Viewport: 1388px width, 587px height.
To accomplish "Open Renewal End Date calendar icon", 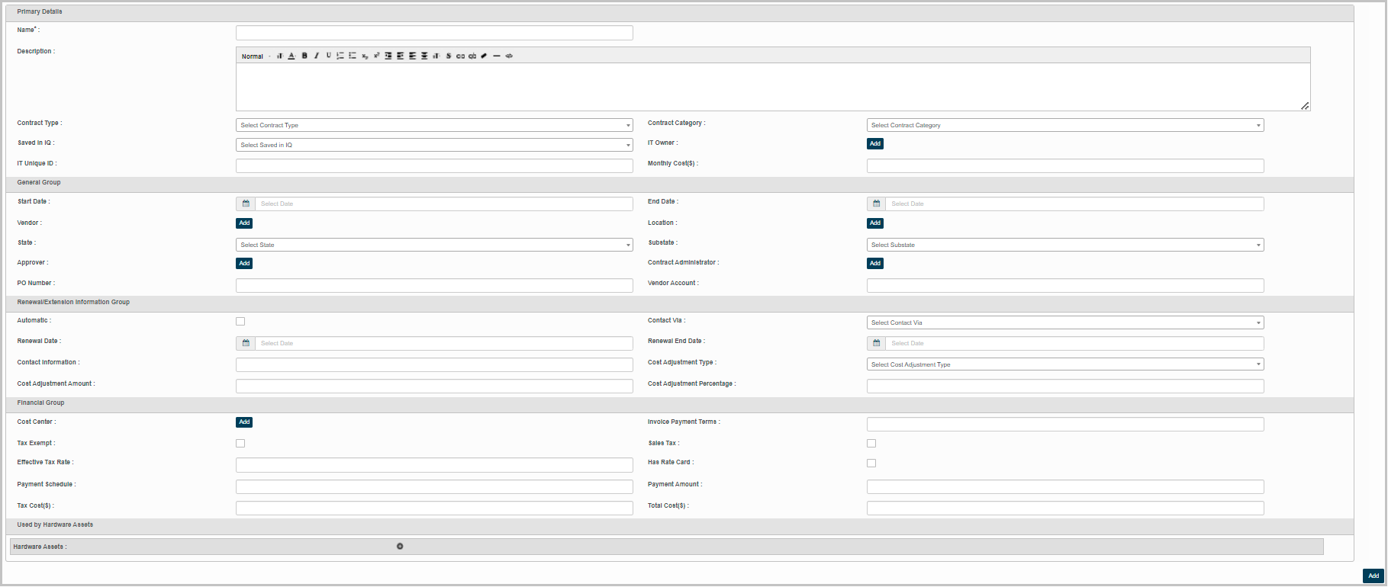I will click(x=876, y=343).
